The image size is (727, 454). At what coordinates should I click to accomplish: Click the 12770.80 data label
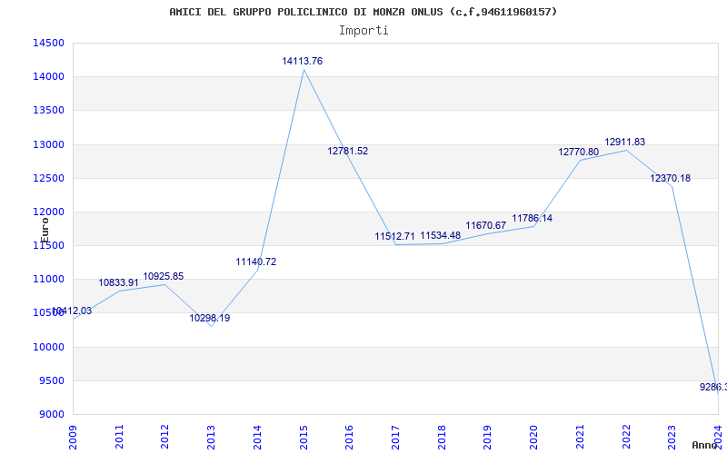pos(579,152)
